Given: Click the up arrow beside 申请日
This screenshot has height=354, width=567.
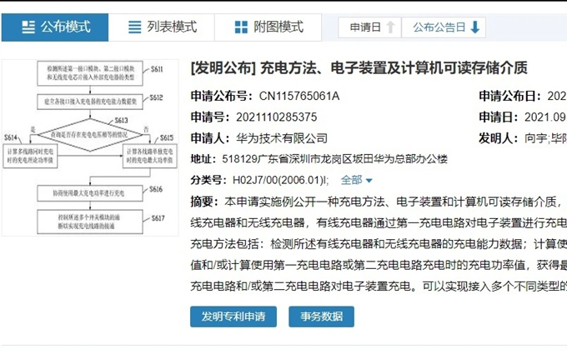Looking at the screenshot, I should coord(390,27).
